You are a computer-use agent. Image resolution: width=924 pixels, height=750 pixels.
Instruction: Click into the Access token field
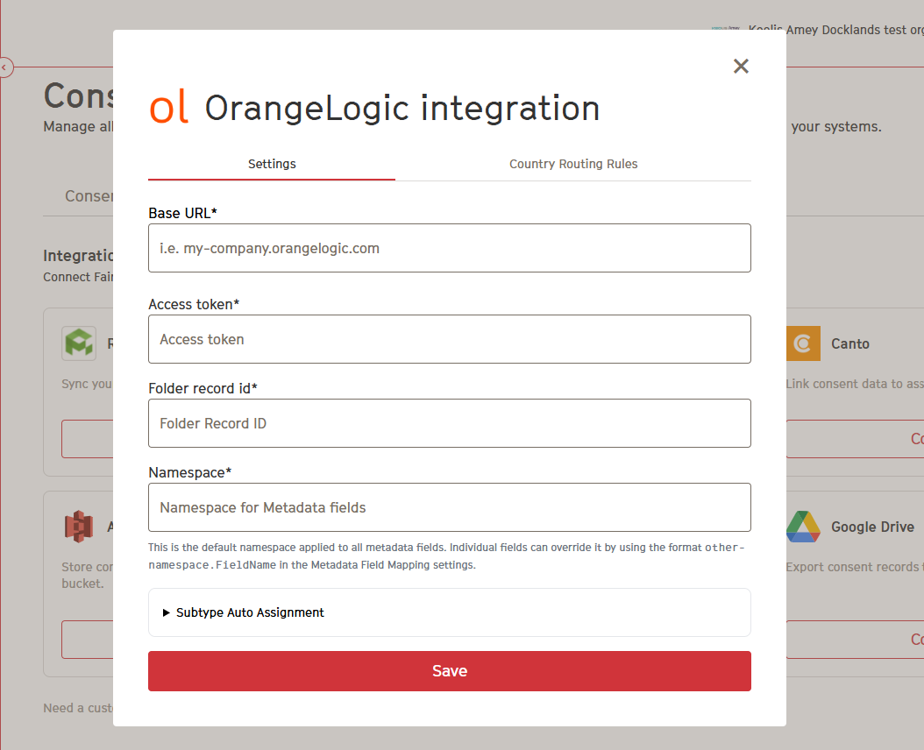(450, 339)
